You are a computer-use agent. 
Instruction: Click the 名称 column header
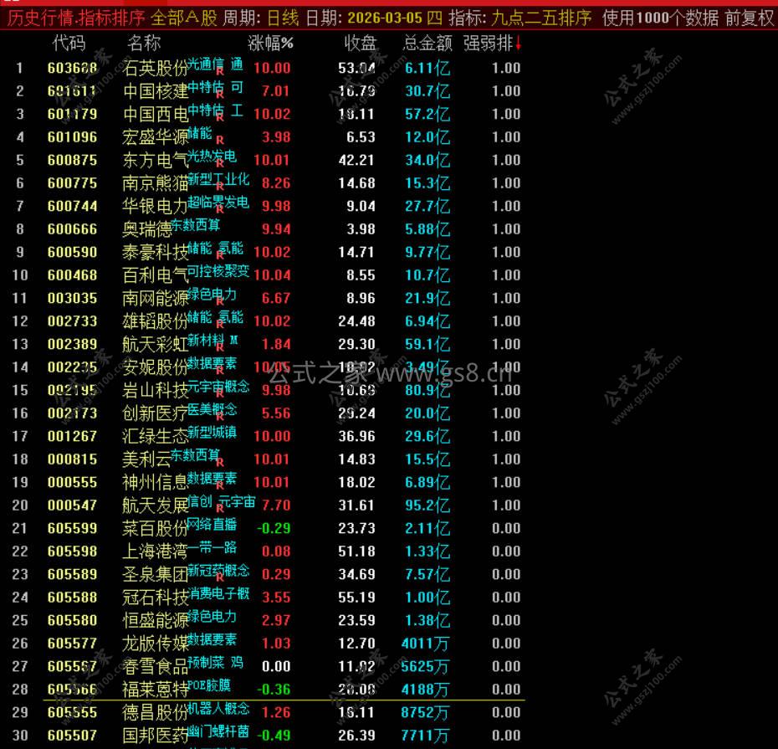point(144,44)
